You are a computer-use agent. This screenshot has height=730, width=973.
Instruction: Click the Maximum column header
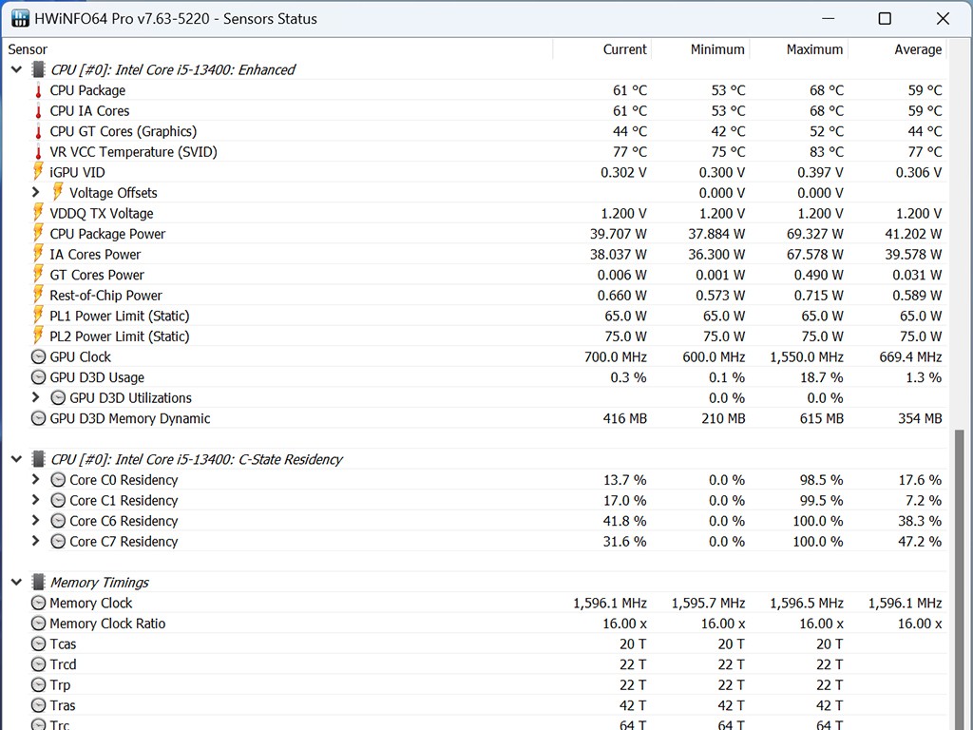(x=813, y=49)
